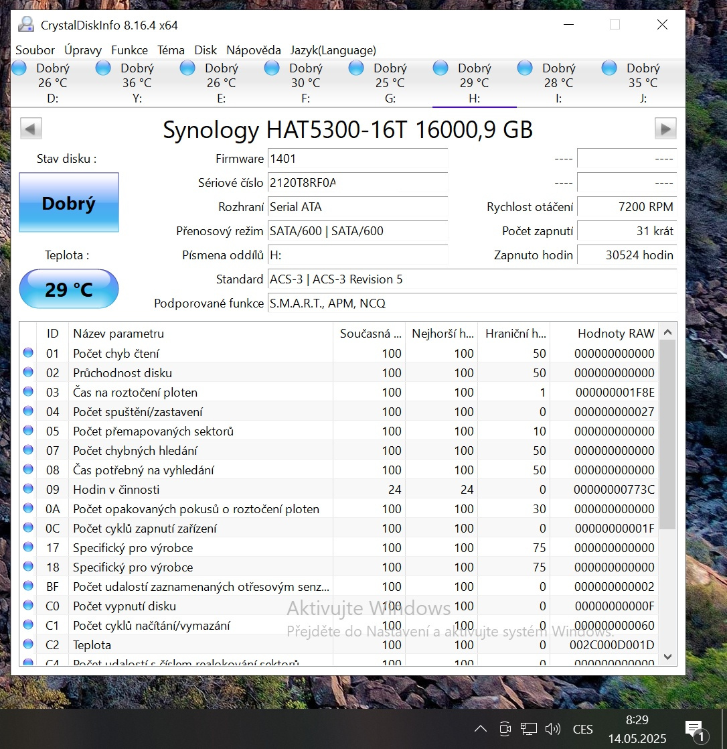Image resolution: width=727 pixels, height=749 pixels.
Task: Select drive F: at 30 °C
Action: (305, 83)
